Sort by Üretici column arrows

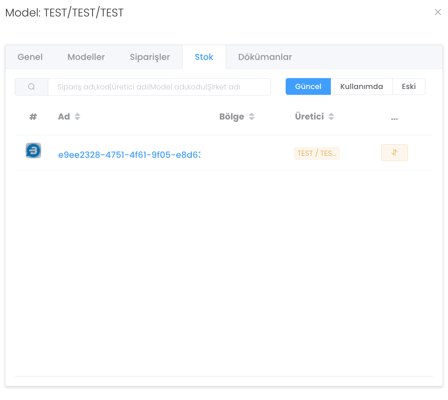click(331, 117)
